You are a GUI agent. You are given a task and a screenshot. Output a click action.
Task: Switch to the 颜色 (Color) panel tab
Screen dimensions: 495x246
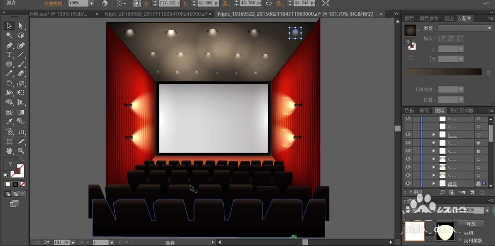(x=409, y=19)
